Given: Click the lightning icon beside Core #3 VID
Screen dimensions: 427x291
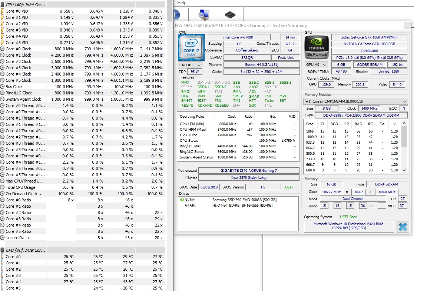Looking at the screenshot, I should [x=2, y=30].
